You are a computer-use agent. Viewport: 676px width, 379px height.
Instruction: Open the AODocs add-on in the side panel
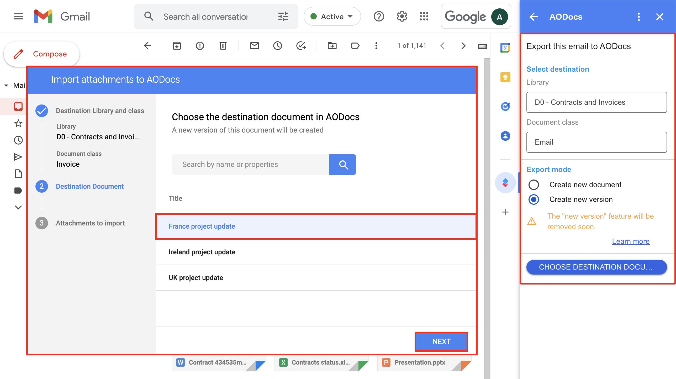[x=505, y=182]
